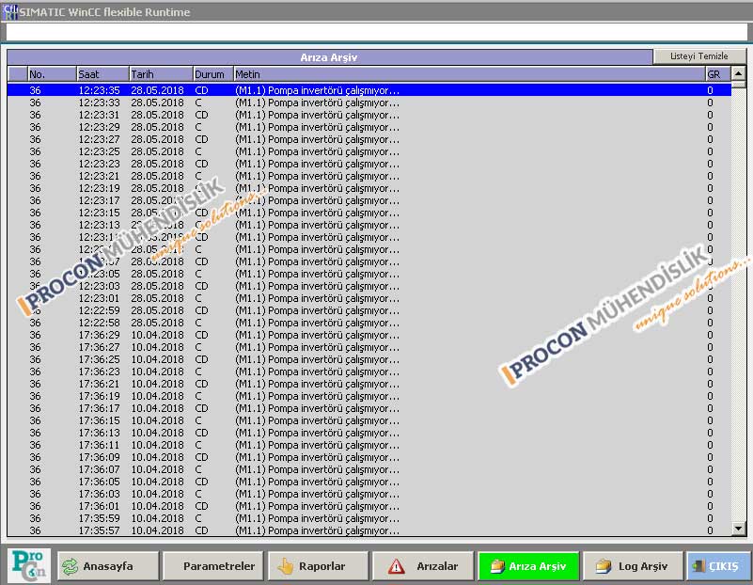The width and height of the screenshot is (753, 585).
Task: Select the alarm row at 17:36:03
Action: click(x=369, y=494)
